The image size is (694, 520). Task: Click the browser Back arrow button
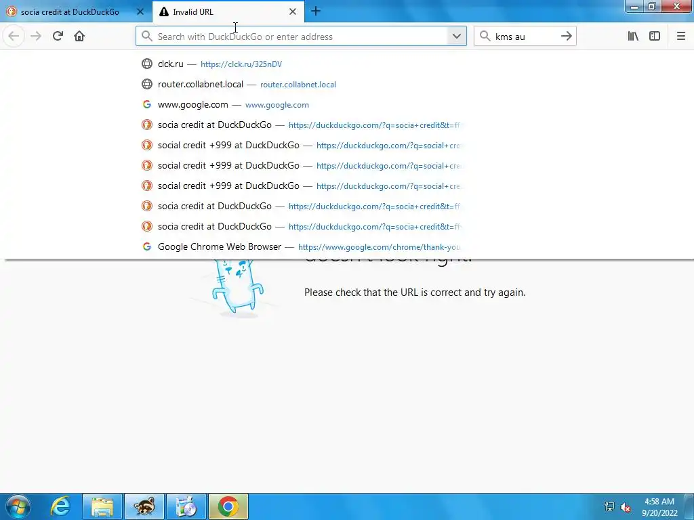click(x=14, y=37)
